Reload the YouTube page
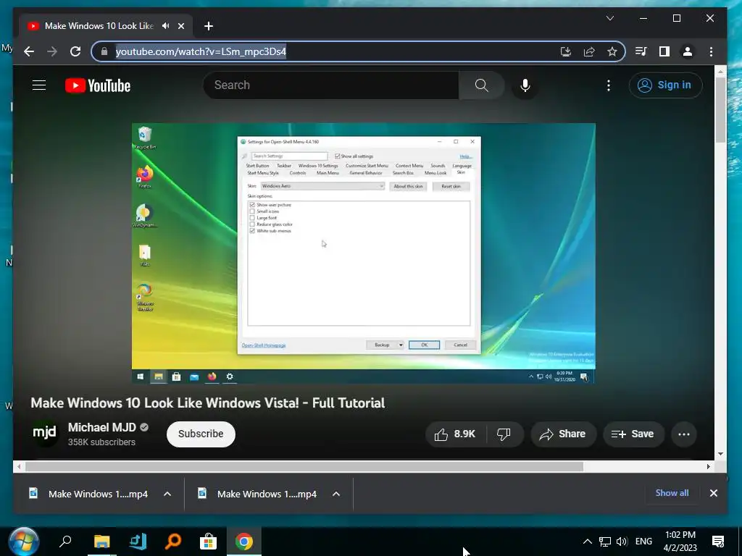Image resolution: width=742 pixels, height=556 pixels. (x=75, y=51)
